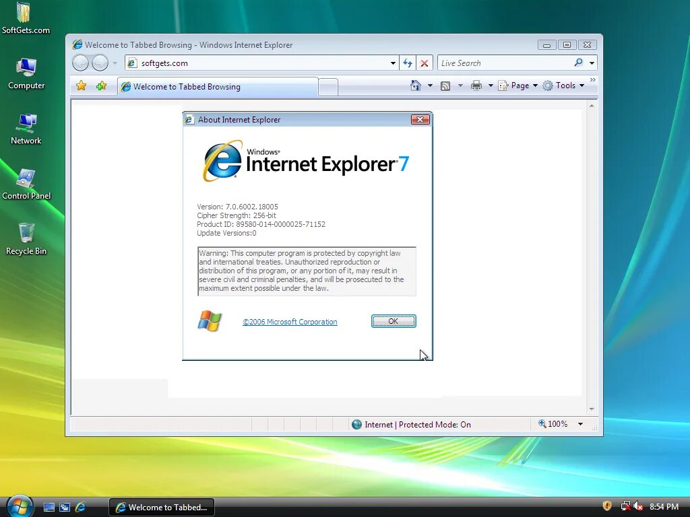
Task: Click the 8:54 PM taskbar clock
Action: coord(664,507)
